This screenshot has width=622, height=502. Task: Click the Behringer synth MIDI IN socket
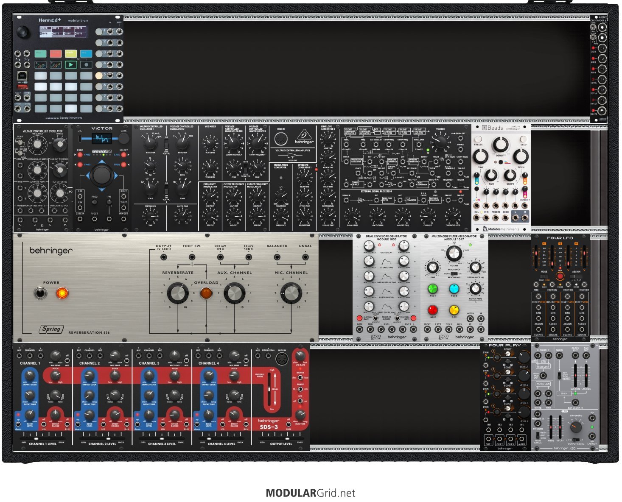click(x=281, y=139)
